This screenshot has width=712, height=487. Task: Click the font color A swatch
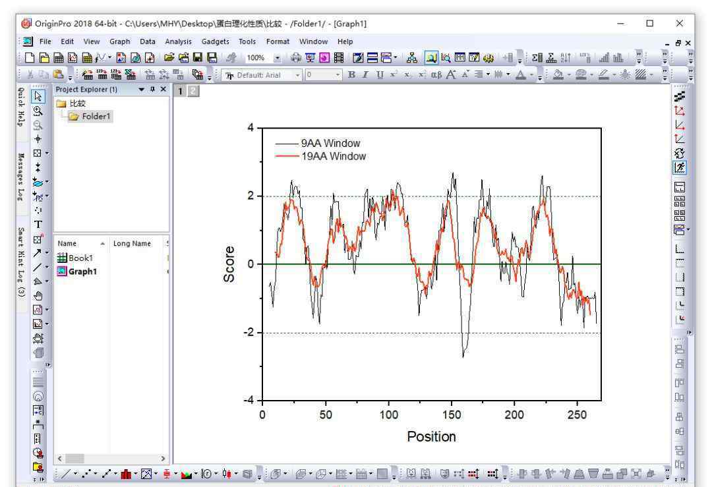click(521, 75)
